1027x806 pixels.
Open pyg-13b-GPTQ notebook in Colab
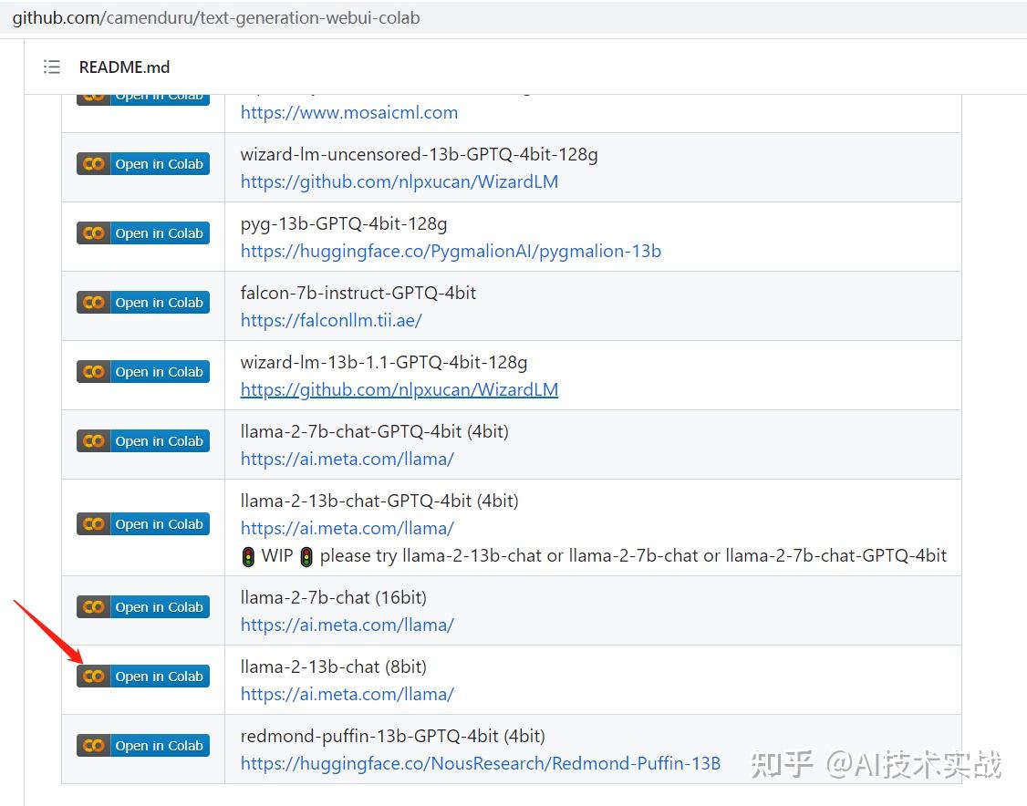click(143, 233)
